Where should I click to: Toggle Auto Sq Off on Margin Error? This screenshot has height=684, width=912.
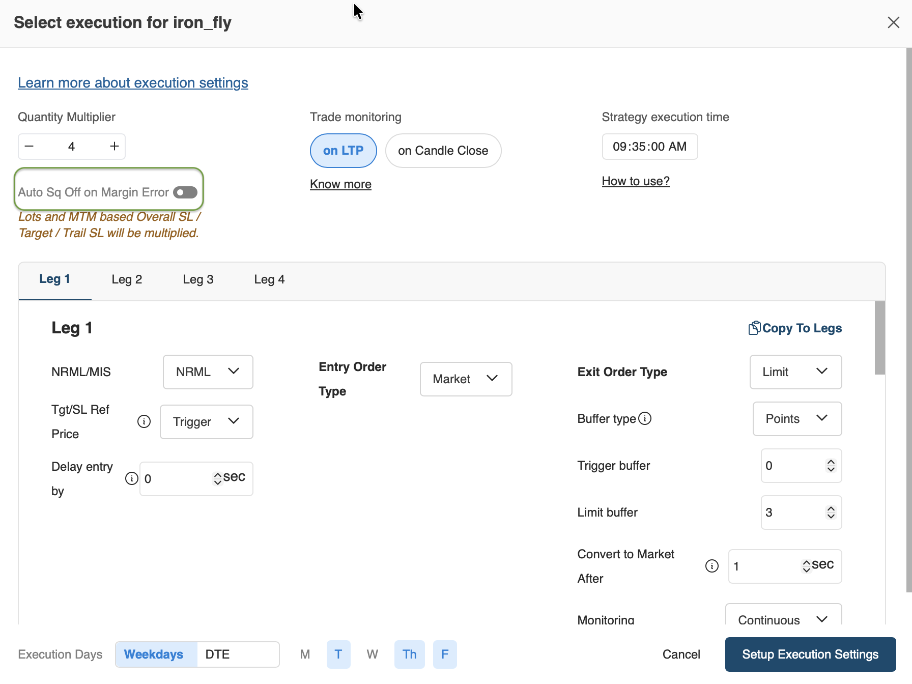[x=185, y=192]
